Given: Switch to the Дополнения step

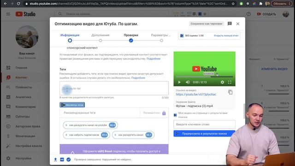Looking at the screenshot, I should 100,38.
